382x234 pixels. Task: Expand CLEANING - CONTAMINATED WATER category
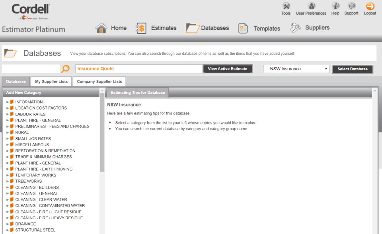[7, 206]
